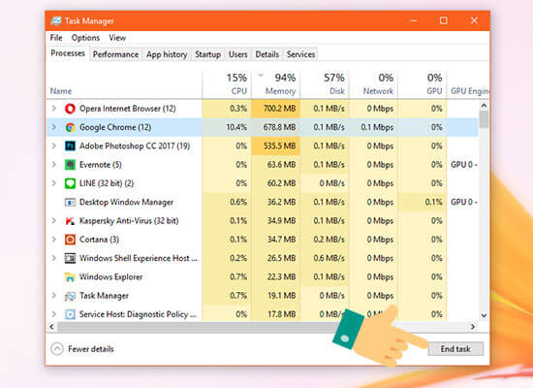Click the vertical scrollbar thumb
Viewport: 533px width, 388px height.
[x=484, y=119]
